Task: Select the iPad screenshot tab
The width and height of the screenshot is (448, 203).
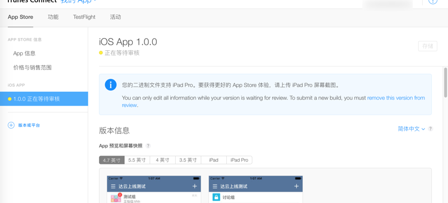Action: pyautogui.click(x=214, y=160)
